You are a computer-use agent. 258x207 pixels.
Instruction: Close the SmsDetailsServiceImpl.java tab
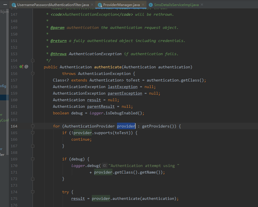[202, 5]
